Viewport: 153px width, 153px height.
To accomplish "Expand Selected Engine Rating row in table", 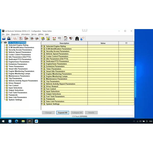I will 42,46.
